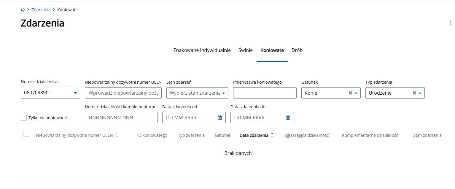This screenshot has width=455, height=189.
Task: Expand the Typ zdarzenia dropdown arrow
Action: [x=420, y=93]
